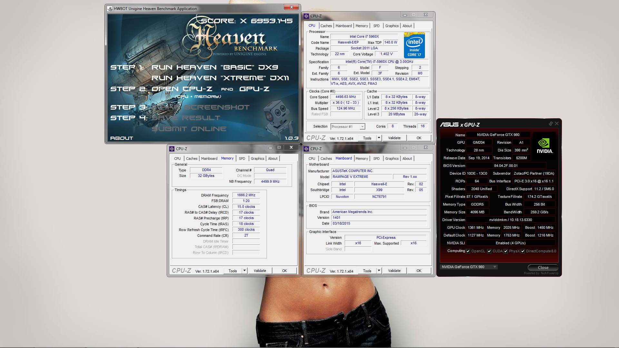619x348 pixels.
Task: Select Memory tab in Mainboard CPU-Z window
Action: pyautogui.click(x=361, y=159)
